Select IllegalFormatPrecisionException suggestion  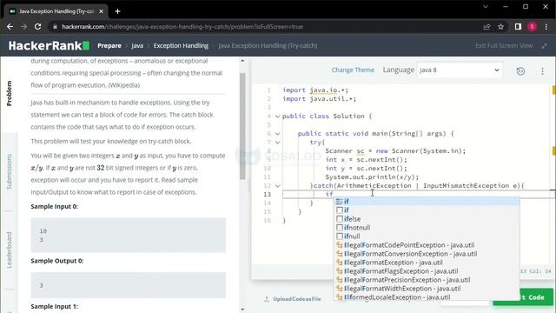[427, 280]
